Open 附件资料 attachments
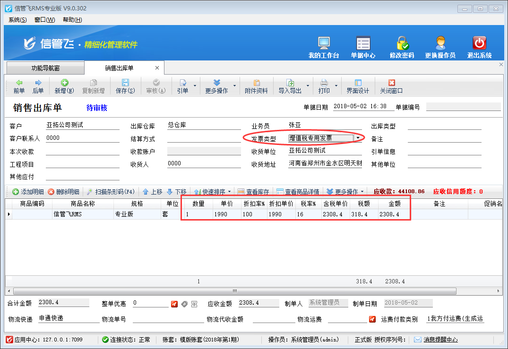 (257, 86)
